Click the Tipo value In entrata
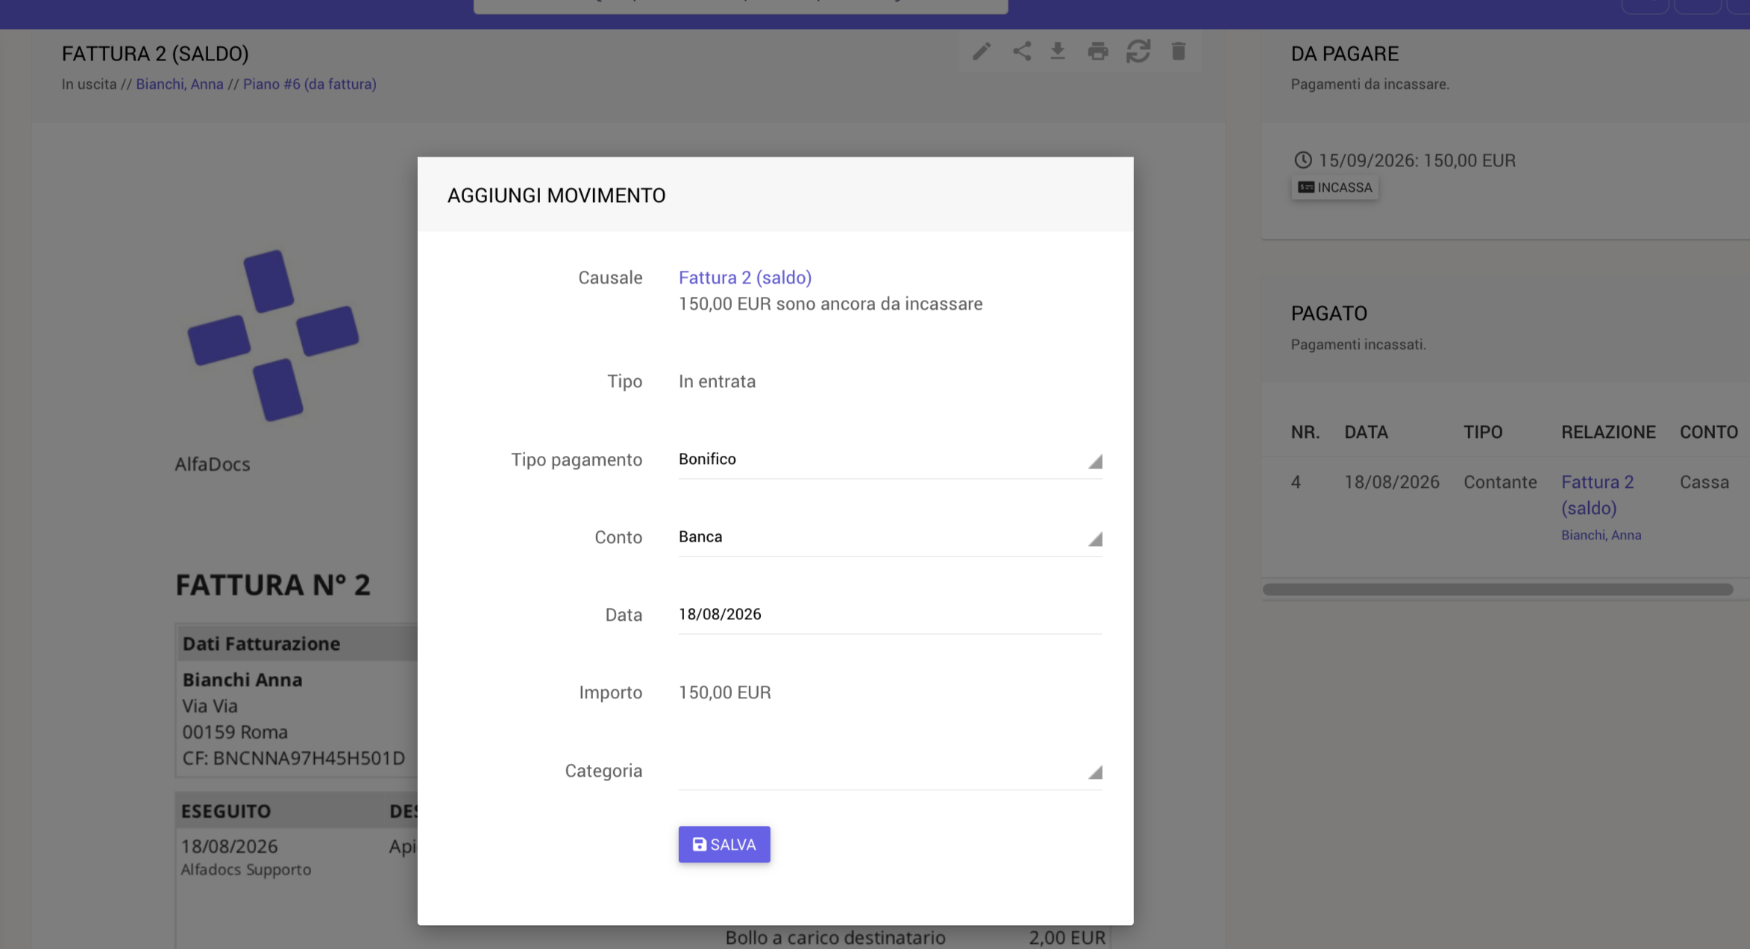 [717, 382]
